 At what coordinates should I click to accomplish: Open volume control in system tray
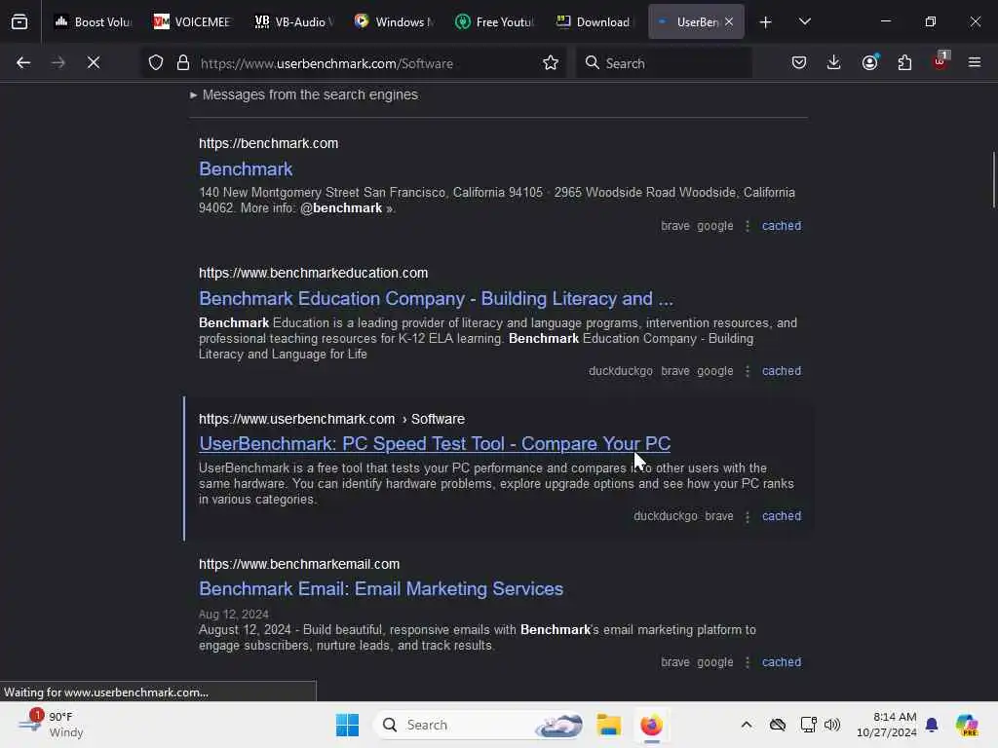click(x=832, y=725)
